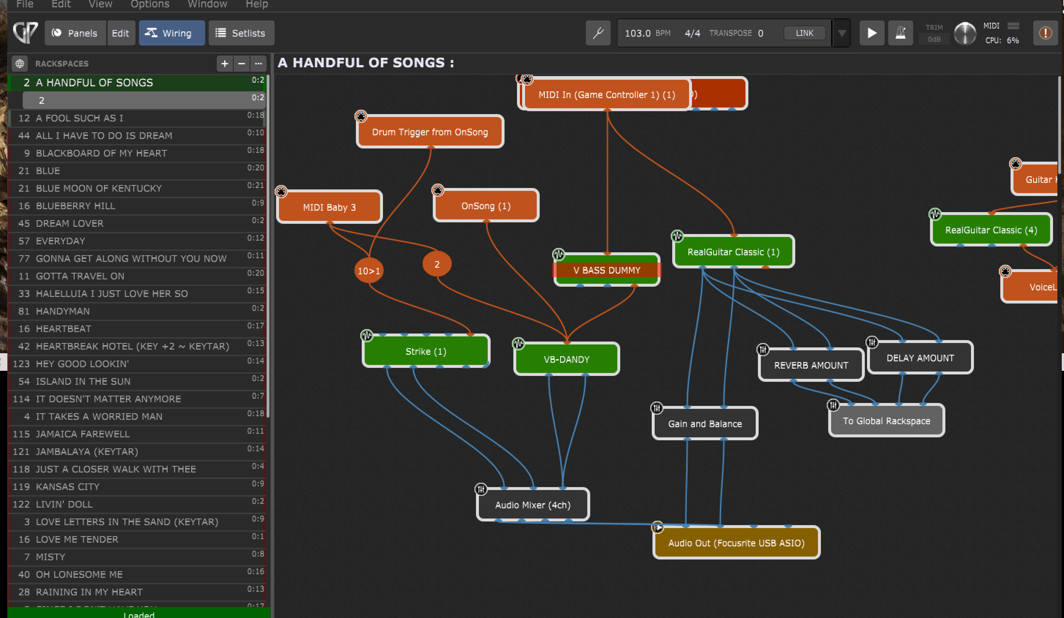Click the Transpose value 0

[x=760, y=33]
